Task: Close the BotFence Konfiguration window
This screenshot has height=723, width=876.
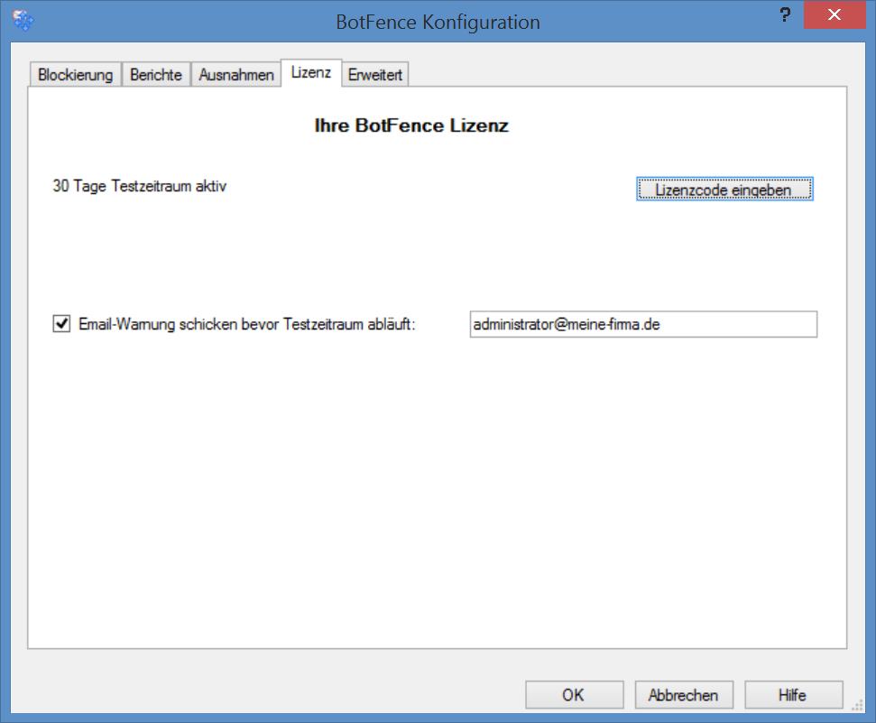Action: click(x=835, y=15)
